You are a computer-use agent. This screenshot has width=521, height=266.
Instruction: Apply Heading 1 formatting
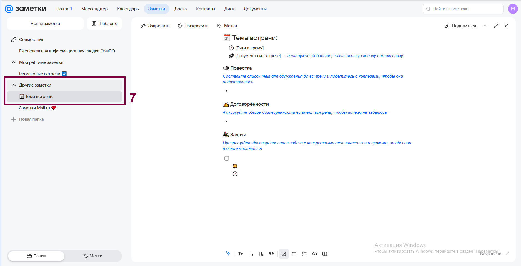tap(251, 254)
